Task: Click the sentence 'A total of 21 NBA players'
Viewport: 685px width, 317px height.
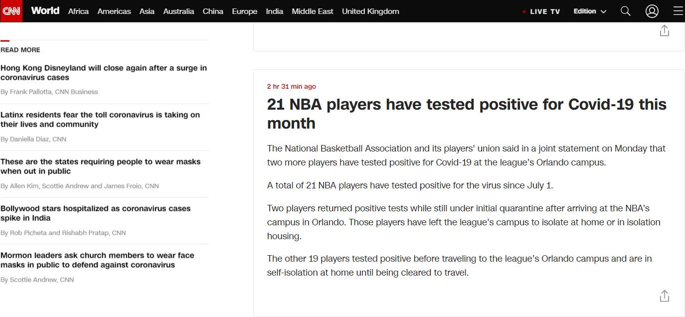Action: coord(410,185)
